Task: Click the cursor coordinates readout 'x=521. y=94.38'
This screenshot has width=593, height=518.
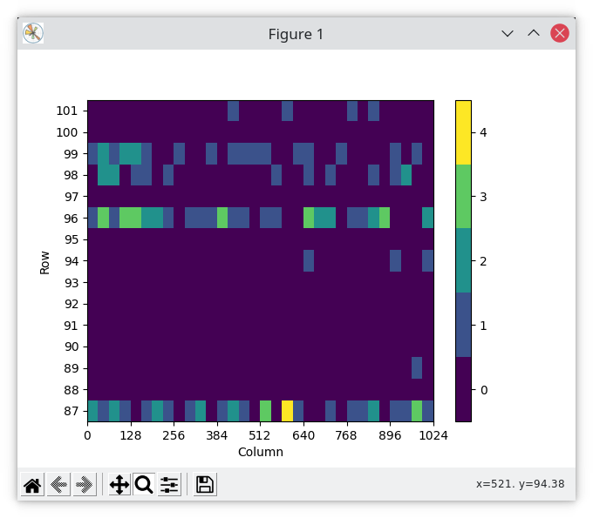Action: pyautogui.click(x=520, y=484)
